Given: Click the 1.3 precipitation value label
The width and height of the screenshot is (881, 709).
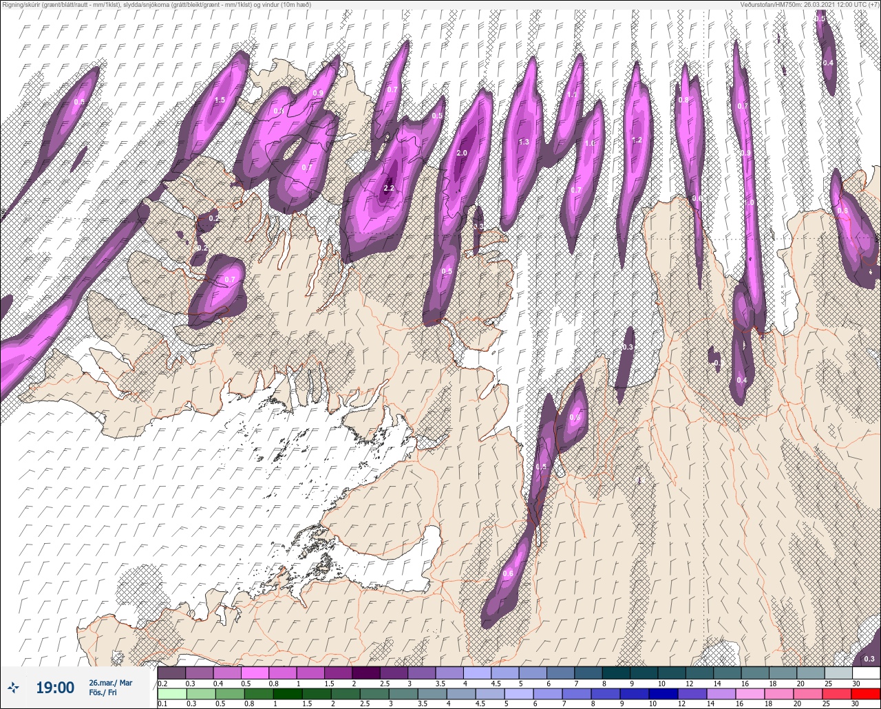Looking at the screenshot, I should pos(524,142).
